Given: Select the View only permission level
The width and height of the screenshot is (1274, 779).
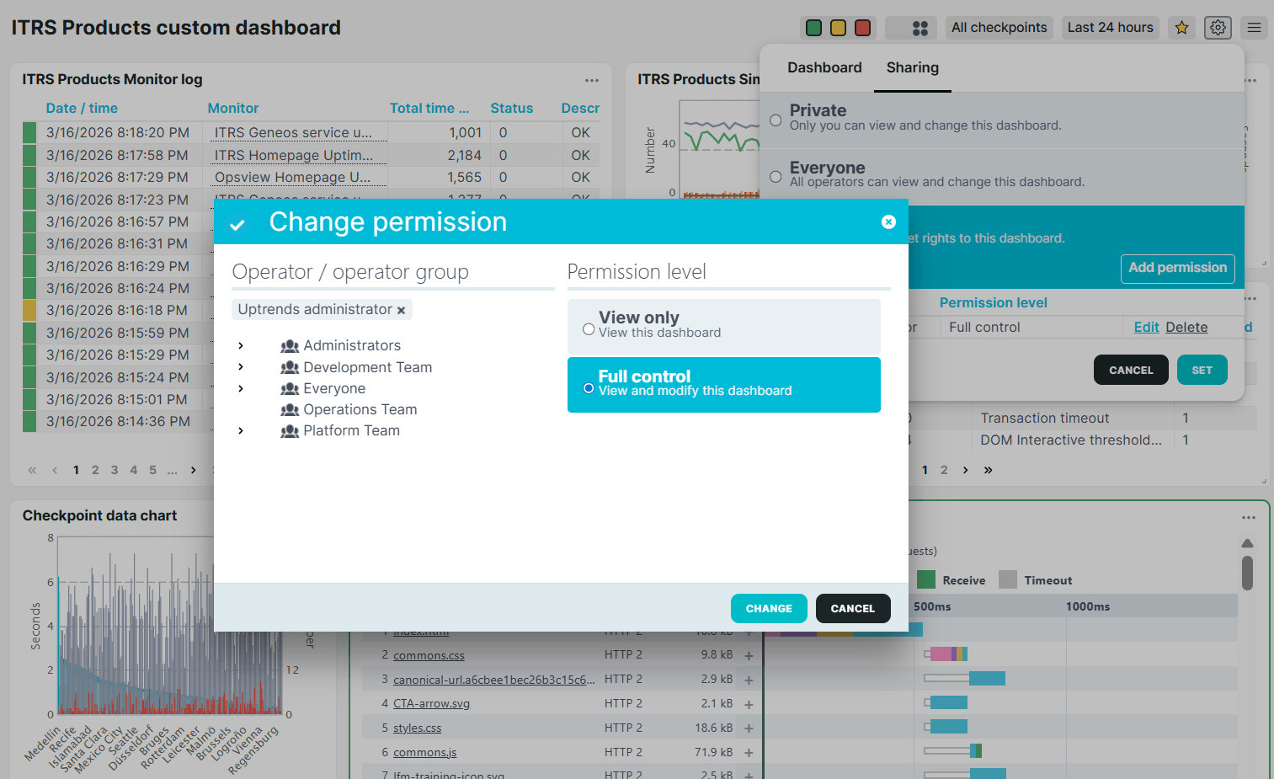Looking at the screenshot, I should (589, 328).
